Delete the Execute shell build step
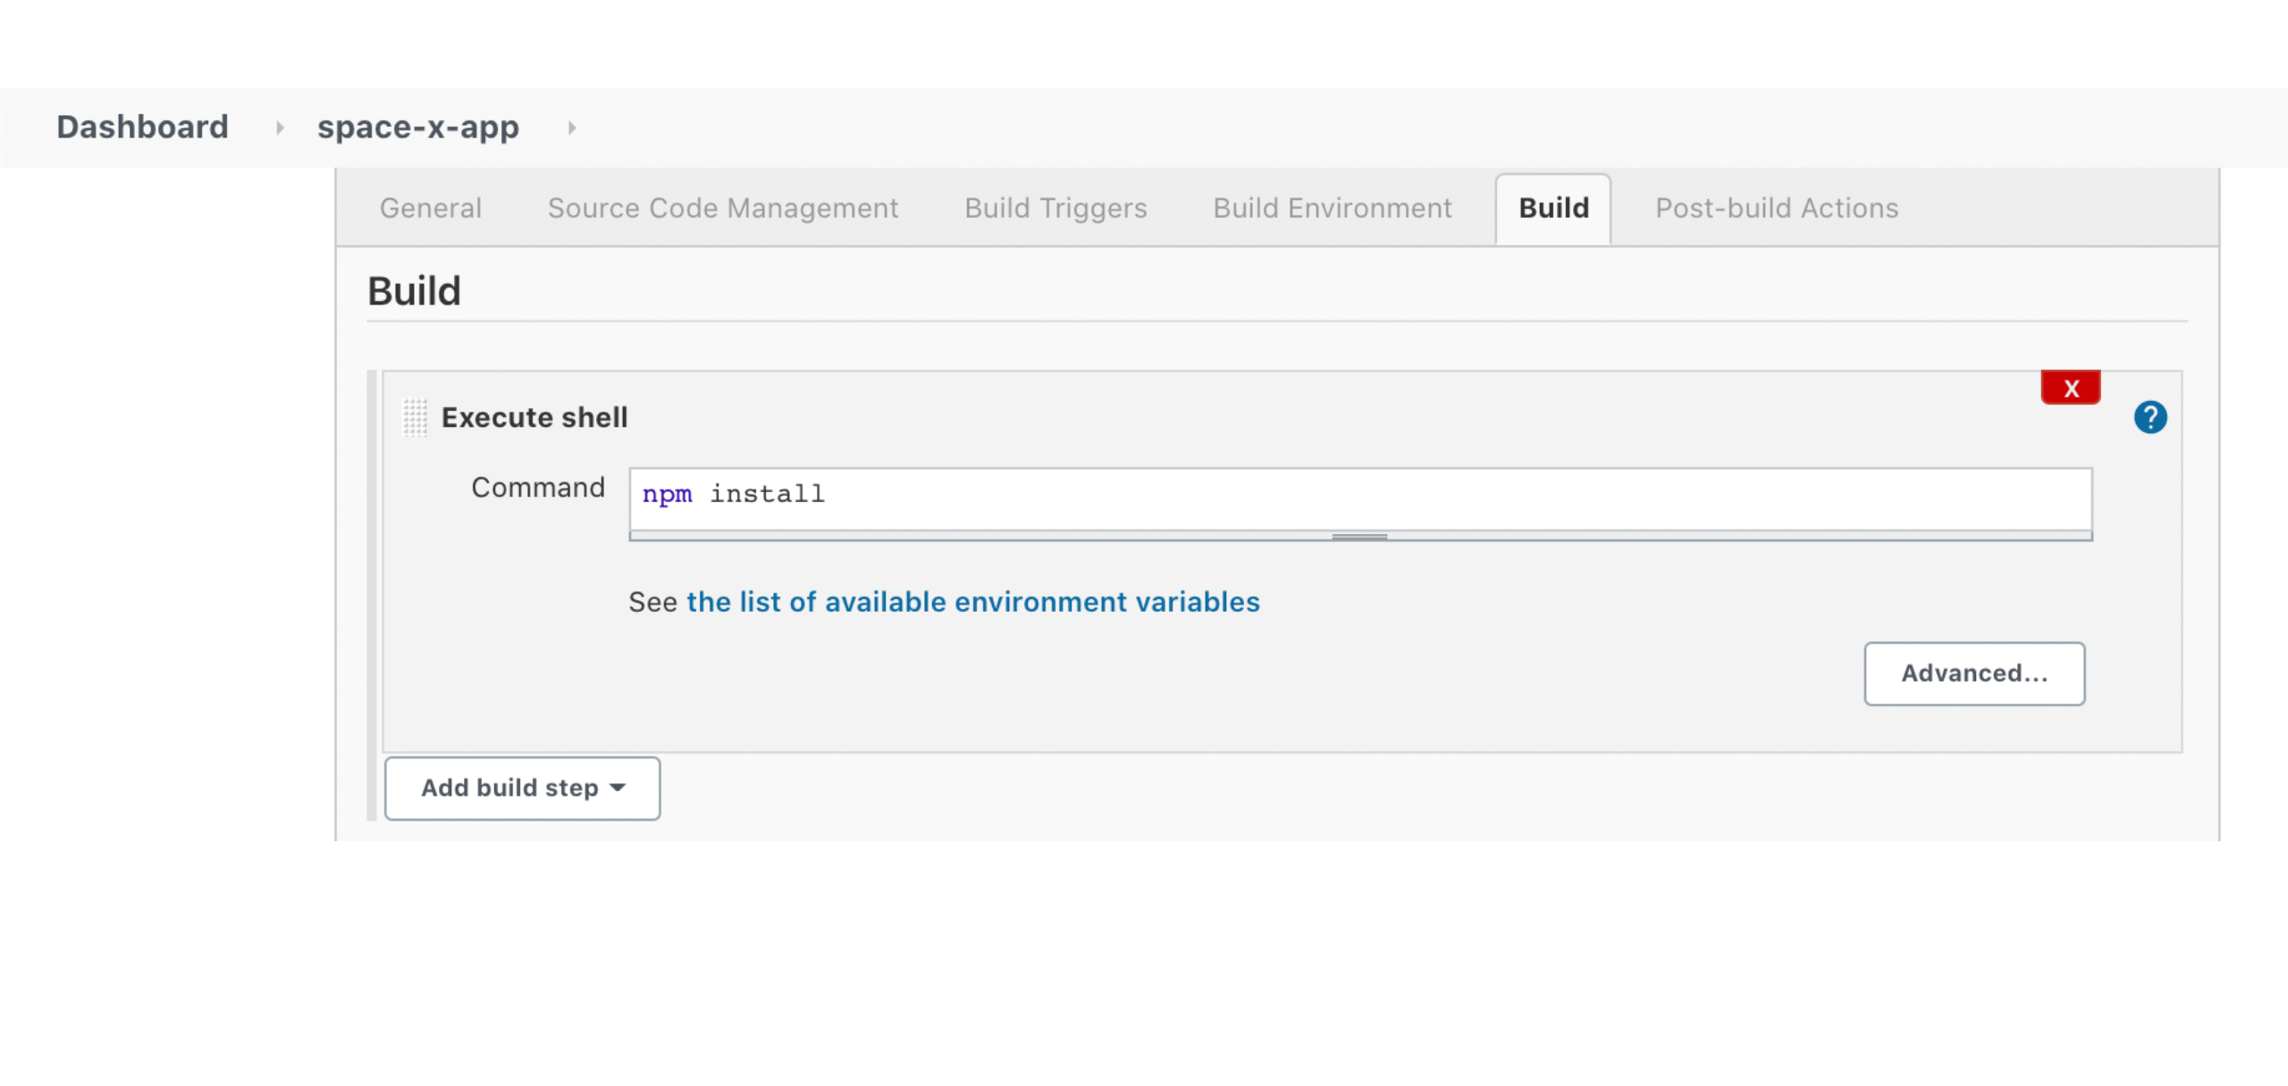The image size is (2288, 1086). tap(2070, 388)
